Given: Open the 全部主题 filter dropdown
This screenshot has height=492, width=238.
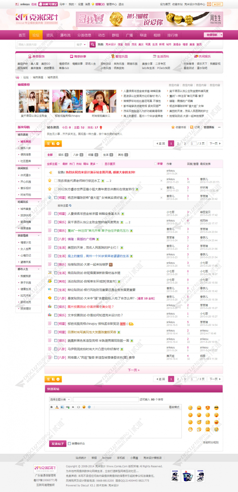Looking at the screenshot, I should 53,164.
